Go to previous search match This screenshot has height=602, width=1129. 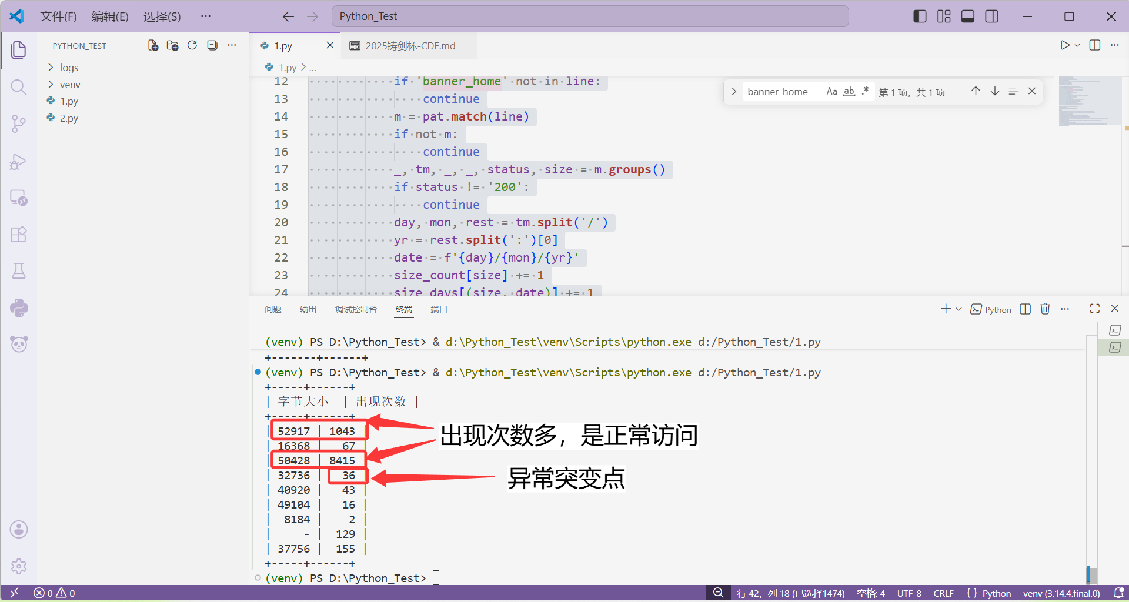[x=976, y=91]
